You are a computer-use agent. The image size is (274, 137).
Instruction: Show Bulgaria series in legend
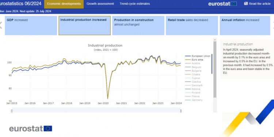click(193, 71)
